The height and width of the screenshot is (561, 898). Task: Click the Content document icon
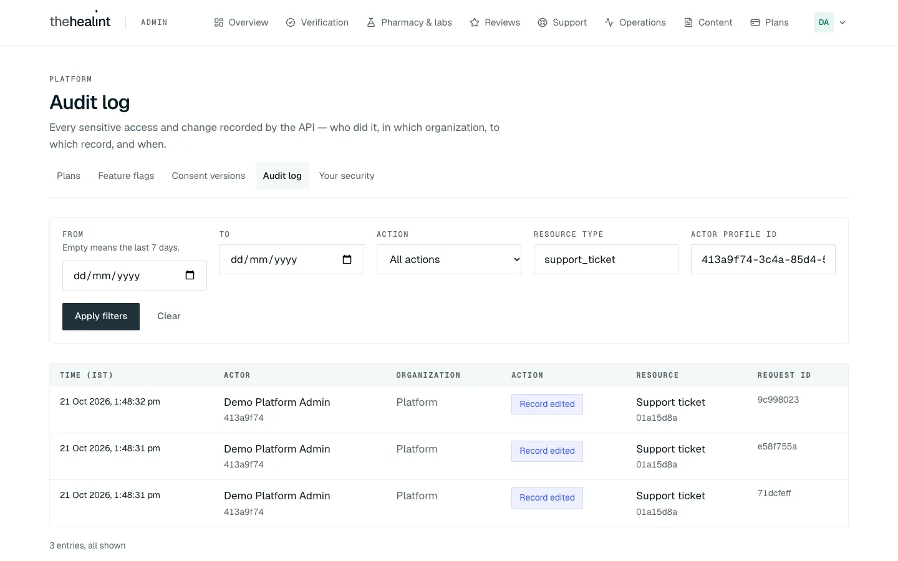[688, 22]
